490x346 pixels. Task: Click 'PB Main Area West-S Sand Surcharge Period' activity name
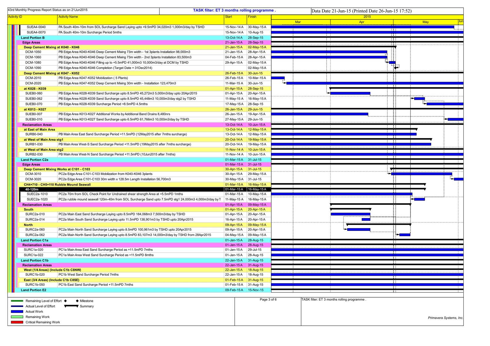[x=125, y=144]
